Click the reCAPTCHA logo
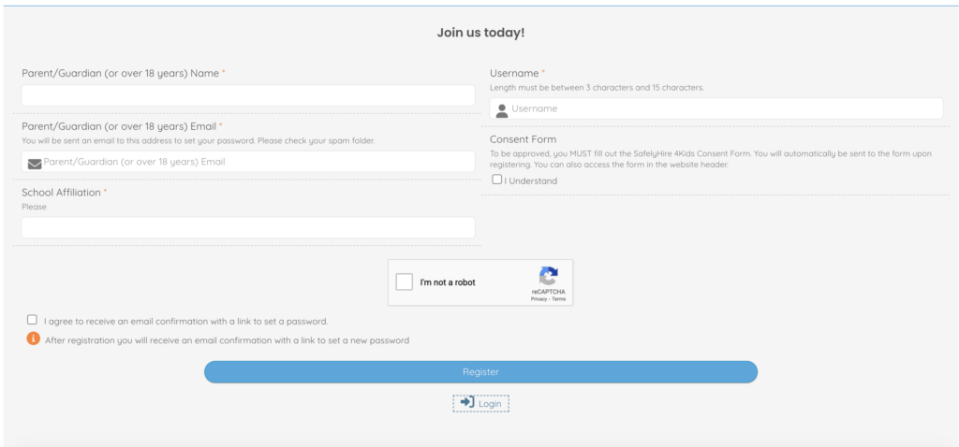This screenshot has height=447, width=959. [x=548, y=276]
